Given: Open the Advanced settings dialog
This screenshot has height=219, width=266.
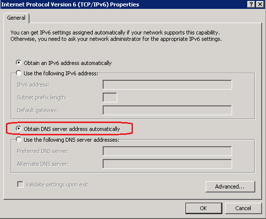Looking at the screenshot, I should pos(230,187).
